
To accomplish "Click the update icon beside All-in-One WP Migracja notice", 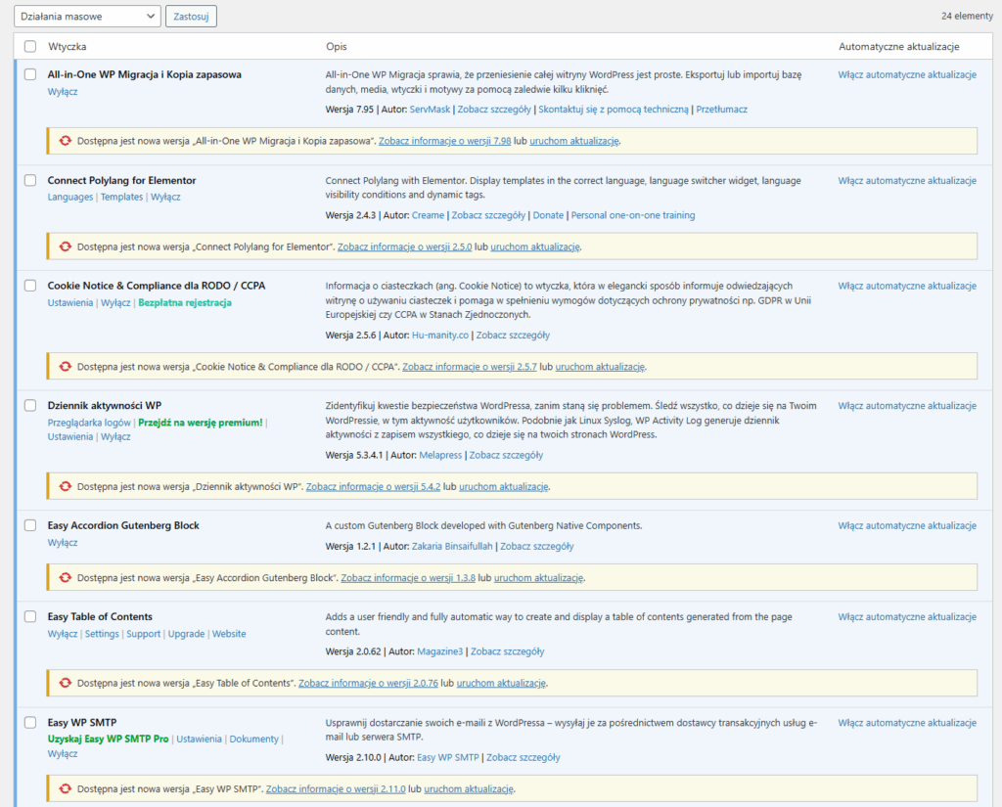I will 65,140.
